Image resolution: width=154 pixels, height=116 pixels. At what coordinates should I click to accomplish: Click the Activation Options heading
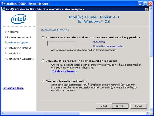click(x=55, y=30)
